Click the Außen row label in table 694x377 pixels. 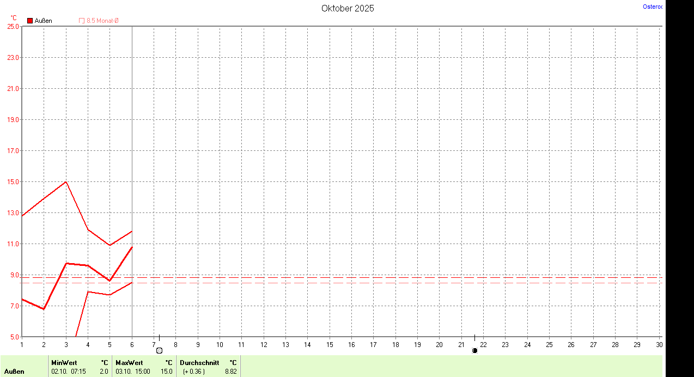pos(15,372)
